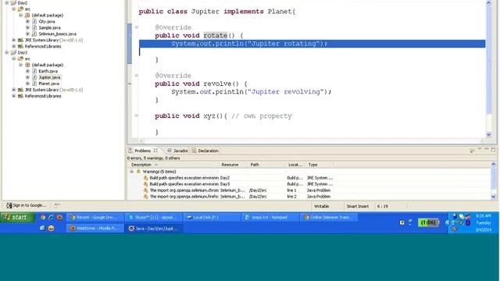Viewport: 500px width, 281px height.
Task: Click Earth.java file icon
Action: (x=34, y=71)
